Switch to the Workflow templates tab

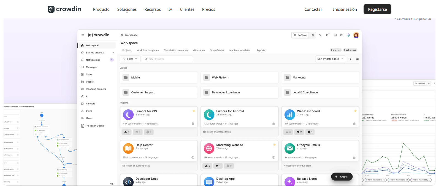pos(148,50)
